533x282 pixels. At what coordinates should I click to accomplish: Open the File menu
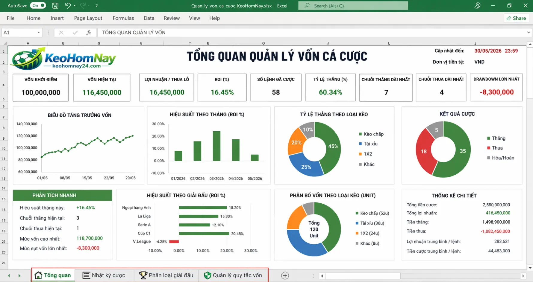click(x=10, y=18)
